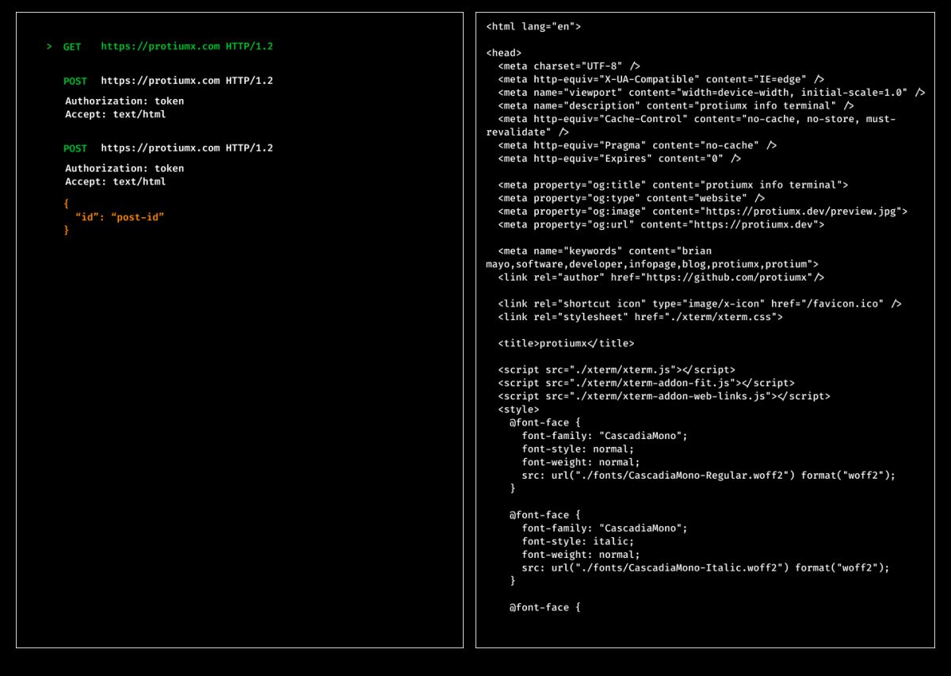This screenshot has width=951, height=676.
Task: Click the xterm-addon-web-links.js script line
Action: pos(664,396)
